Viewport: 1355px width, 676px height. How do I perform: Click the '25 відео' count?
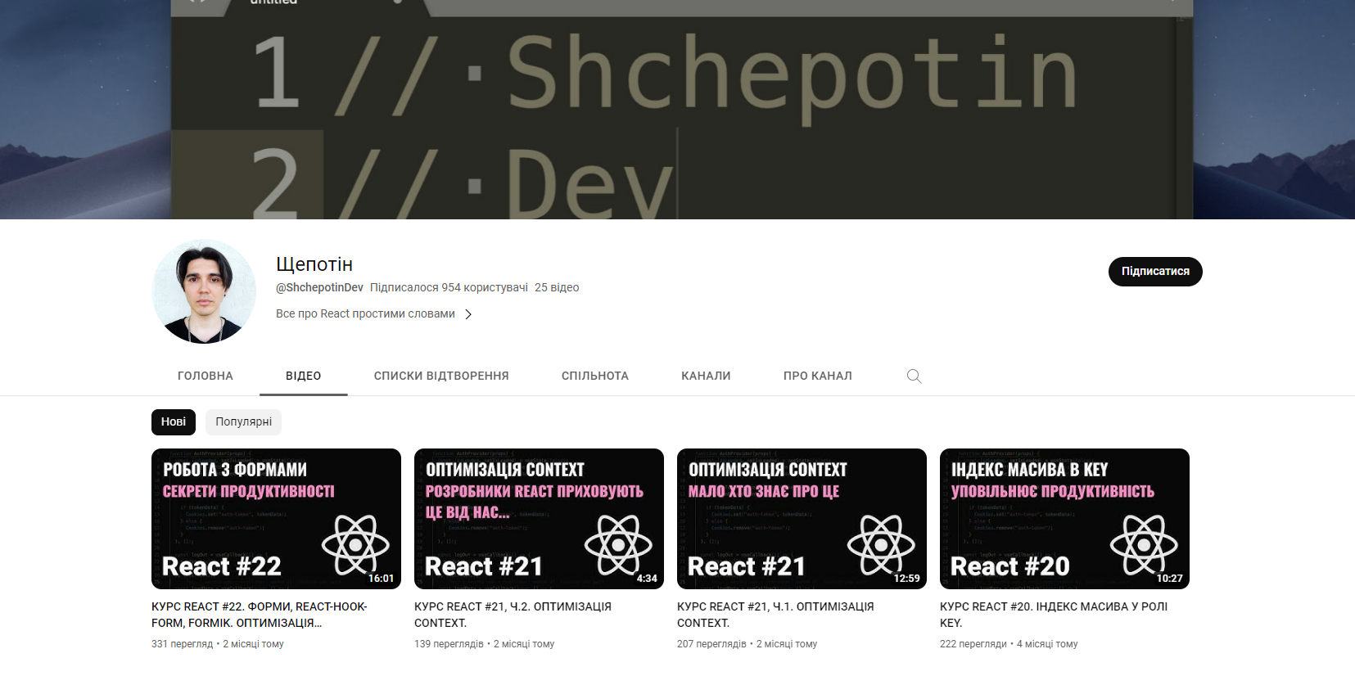pos(557,288)
